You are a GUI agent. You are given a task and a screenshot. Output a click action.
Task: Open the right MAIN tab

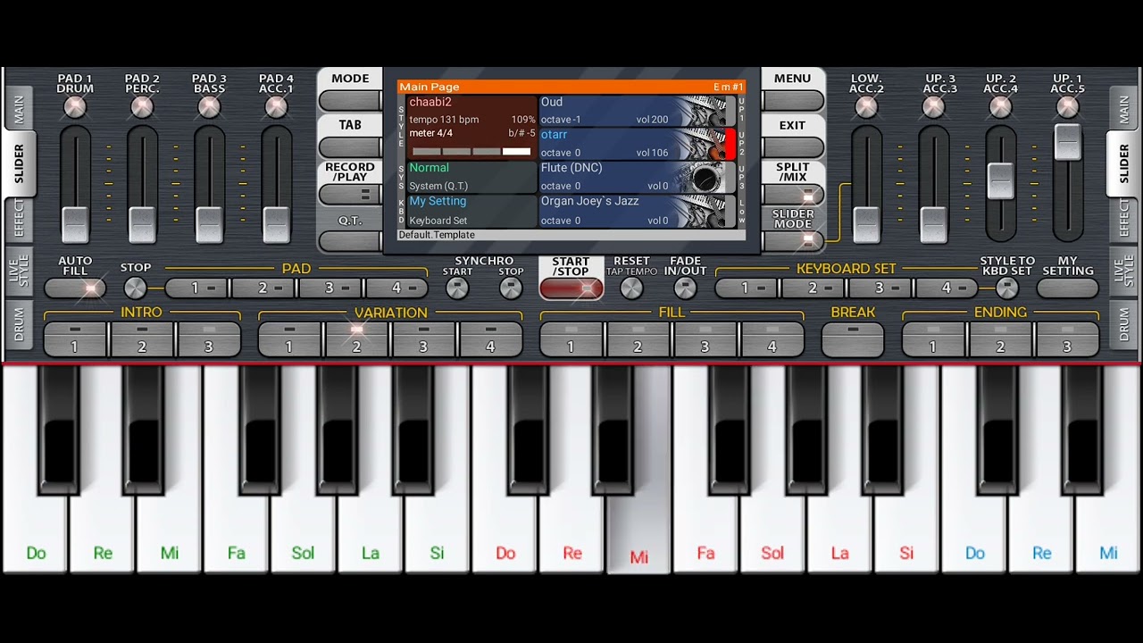1123,110
